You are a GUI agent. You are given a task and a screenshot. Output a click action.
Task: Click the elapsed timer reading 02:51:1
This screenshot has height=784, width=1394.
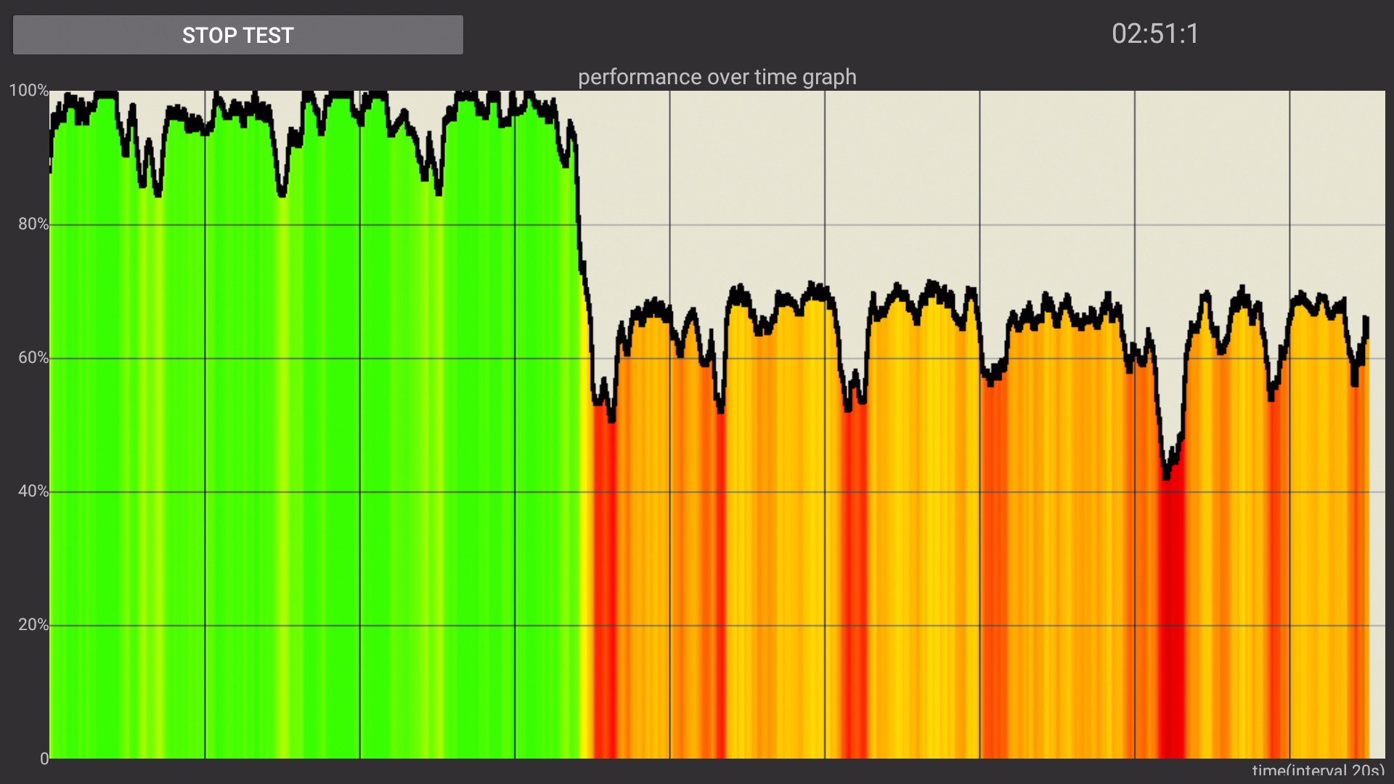tap(1154, 34)
